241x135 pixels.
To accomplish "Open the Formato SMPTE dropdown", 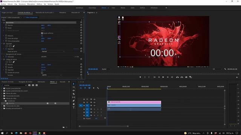I will tap(52, 75).
